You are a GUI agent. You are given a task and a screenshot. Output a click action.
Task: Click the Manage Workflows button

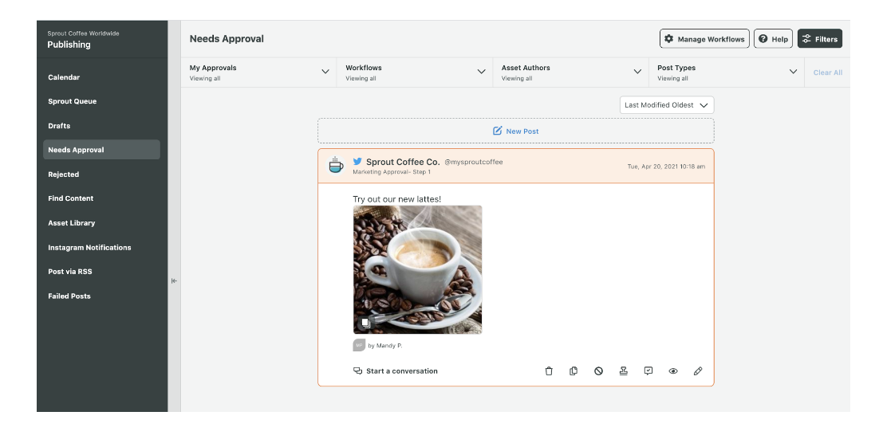[704, 39]
